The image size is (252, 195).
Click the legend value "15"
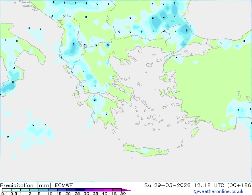tap(59, 193)
